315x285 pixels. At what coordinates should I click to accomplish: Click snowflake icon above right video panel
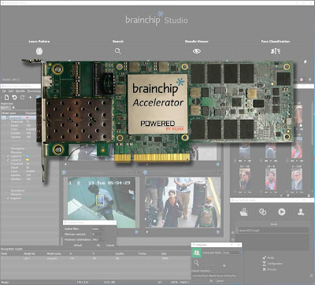coord(145,172)
